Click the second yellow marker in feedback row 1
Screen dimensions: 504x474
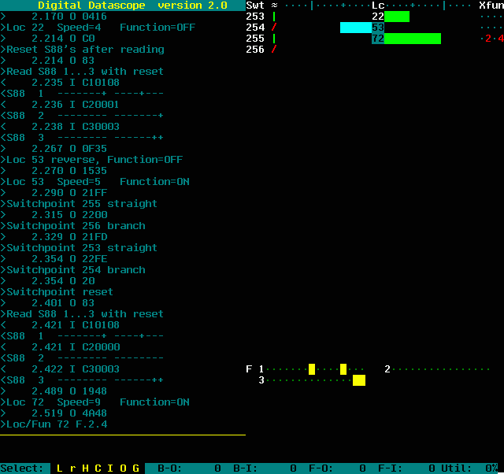tap(343, 369)
